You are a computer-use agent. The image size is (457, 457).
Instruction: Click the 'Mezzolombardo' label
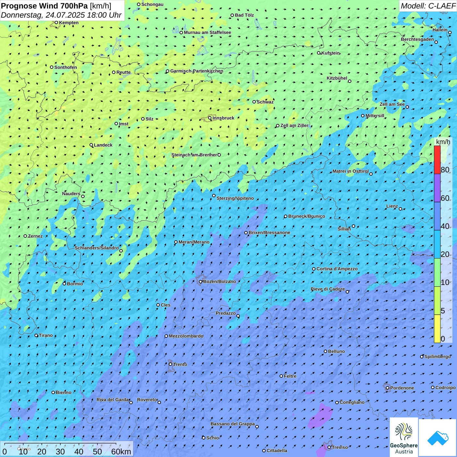click(186, 336)
